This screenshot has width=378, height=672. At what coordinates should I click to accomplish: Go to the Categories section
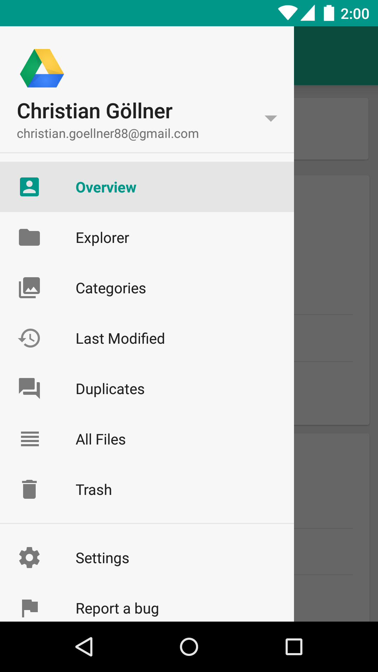tap(147, 288)
